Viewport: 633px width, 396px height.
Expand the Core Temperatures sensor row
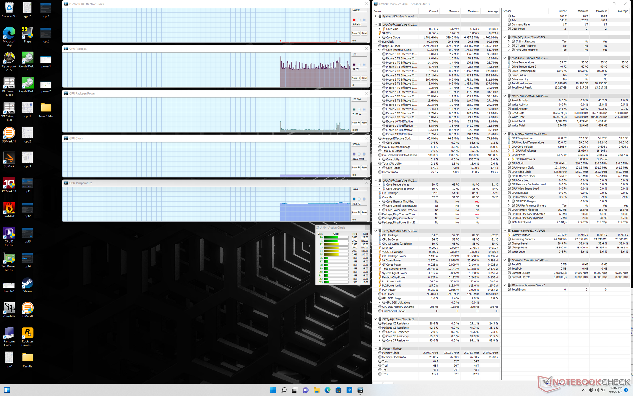(x=379, y=185)
